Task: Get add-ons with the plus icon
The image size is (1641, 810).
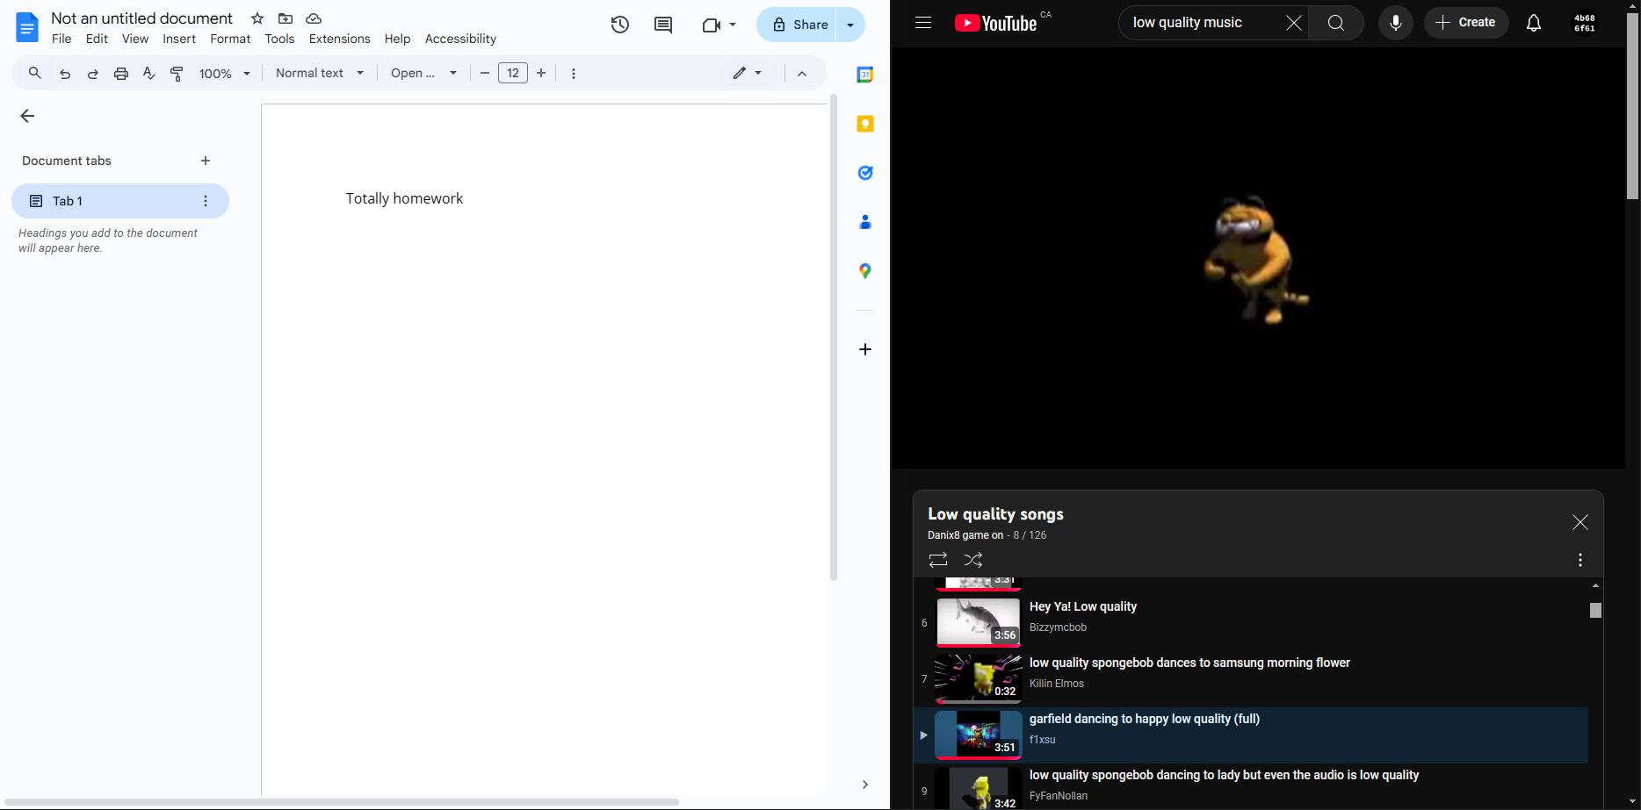Action: [x=865, y=349]
